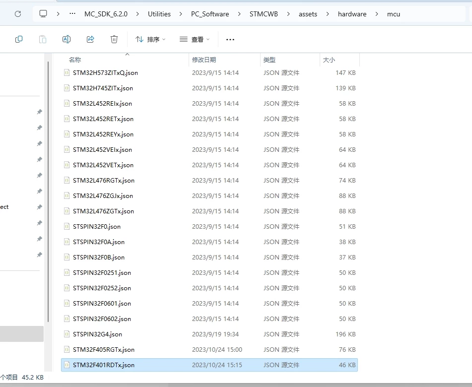This screenshot has height=387, width=472.
Task: Select file STSPIN32F0A.json
Action: click(209, 242)
